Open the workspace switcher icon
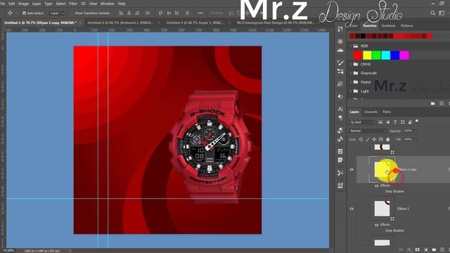This screenshot has width=450, height=253. coord(442,13)
